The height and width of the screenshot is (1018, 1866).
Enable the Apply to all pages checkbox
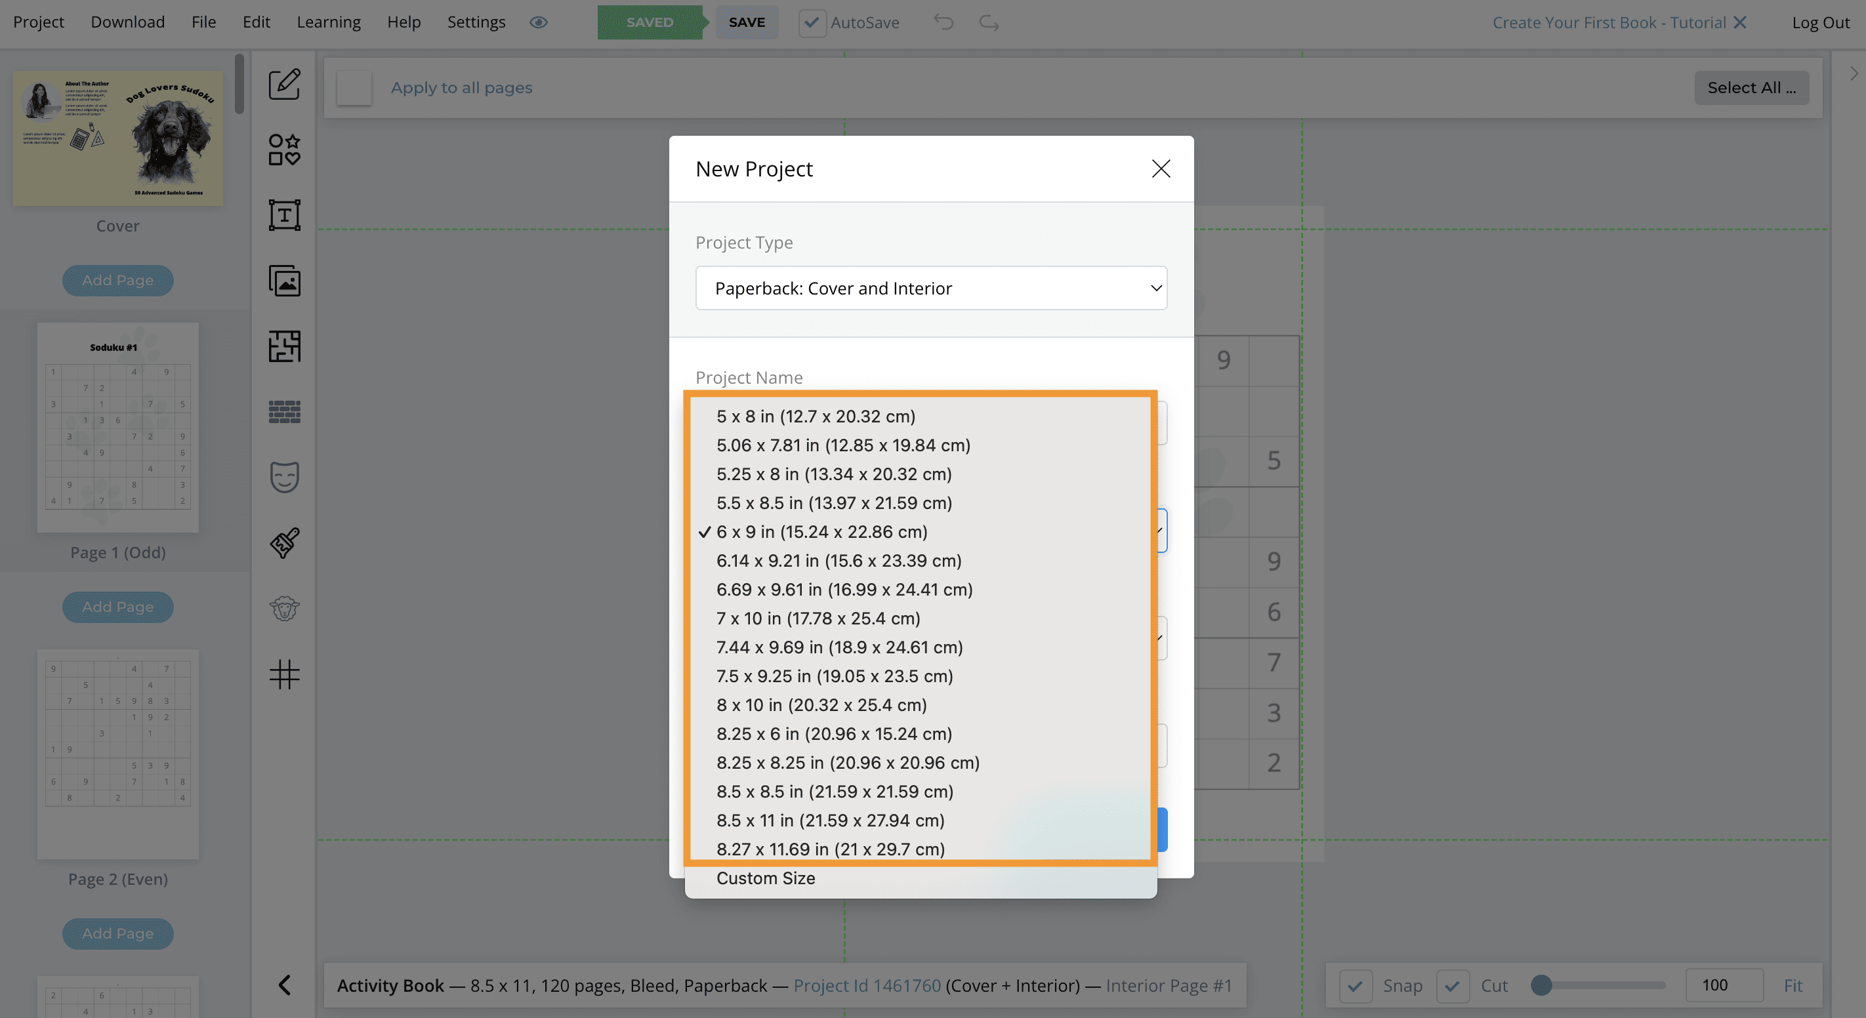point(354,87)
